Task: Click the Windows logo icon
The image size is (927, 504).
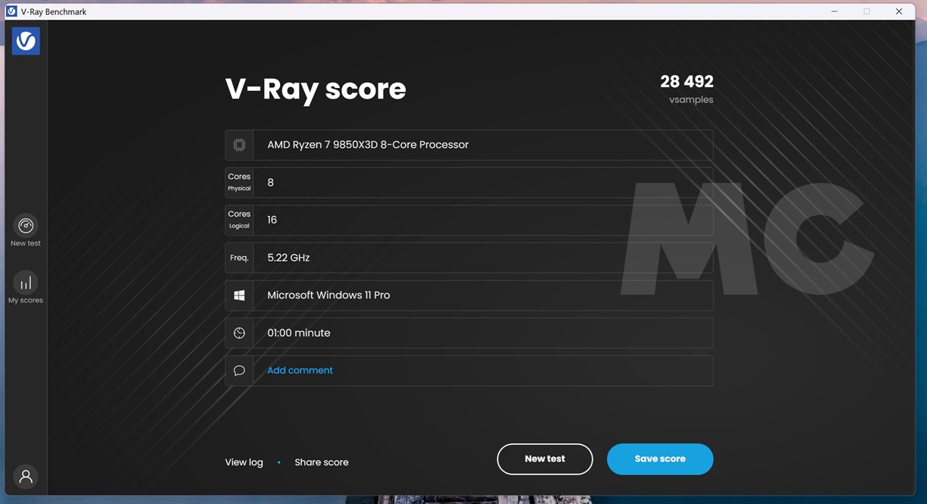Action: coord(239,296)
